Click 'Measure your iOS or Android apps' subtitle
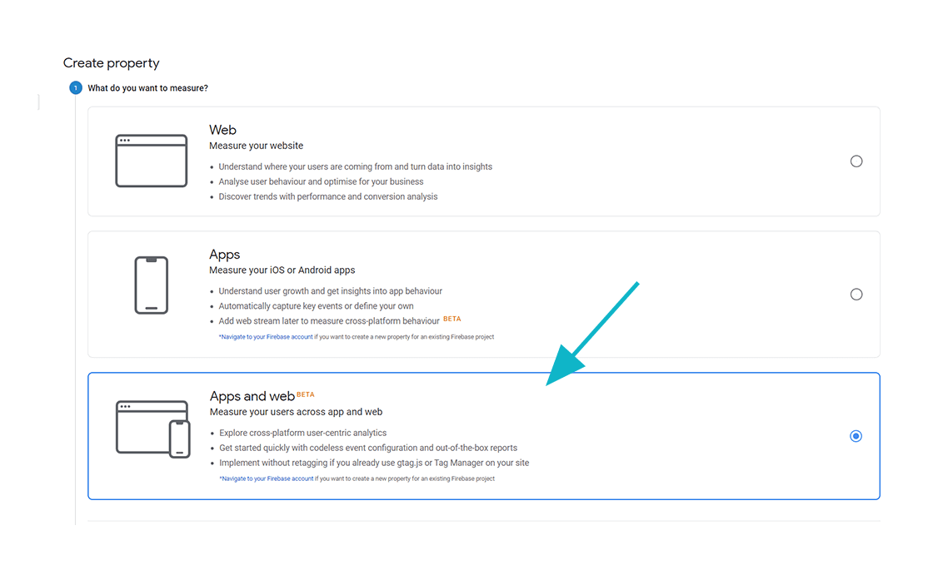 click(282, 270)
